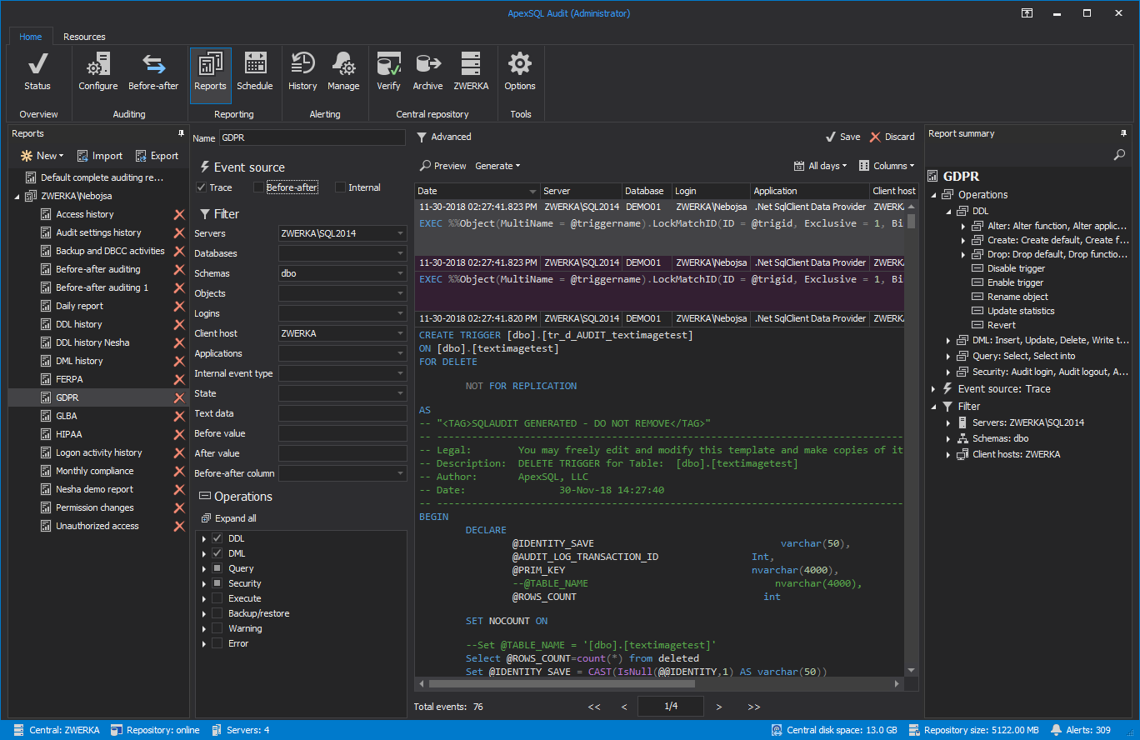Viewport: 1140px width, 740px height.
Task: Click Expand all operations icon
Action: (x=206, y=518)
